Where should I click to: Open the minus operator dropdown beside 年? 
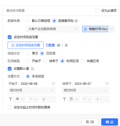34,99
